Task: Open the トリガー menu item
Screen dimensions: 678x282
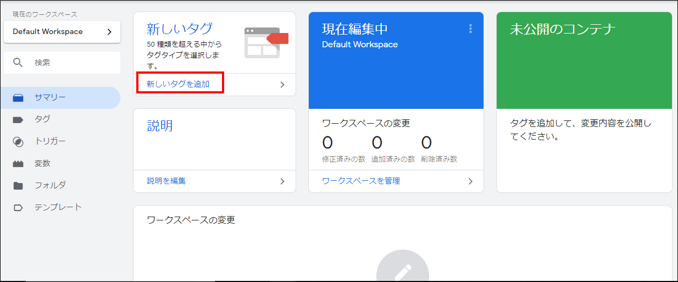Action: pos(50,141)
